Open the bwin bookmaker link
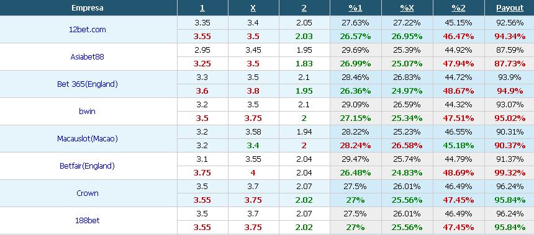 pyautogui.click(x=87, y=111)
